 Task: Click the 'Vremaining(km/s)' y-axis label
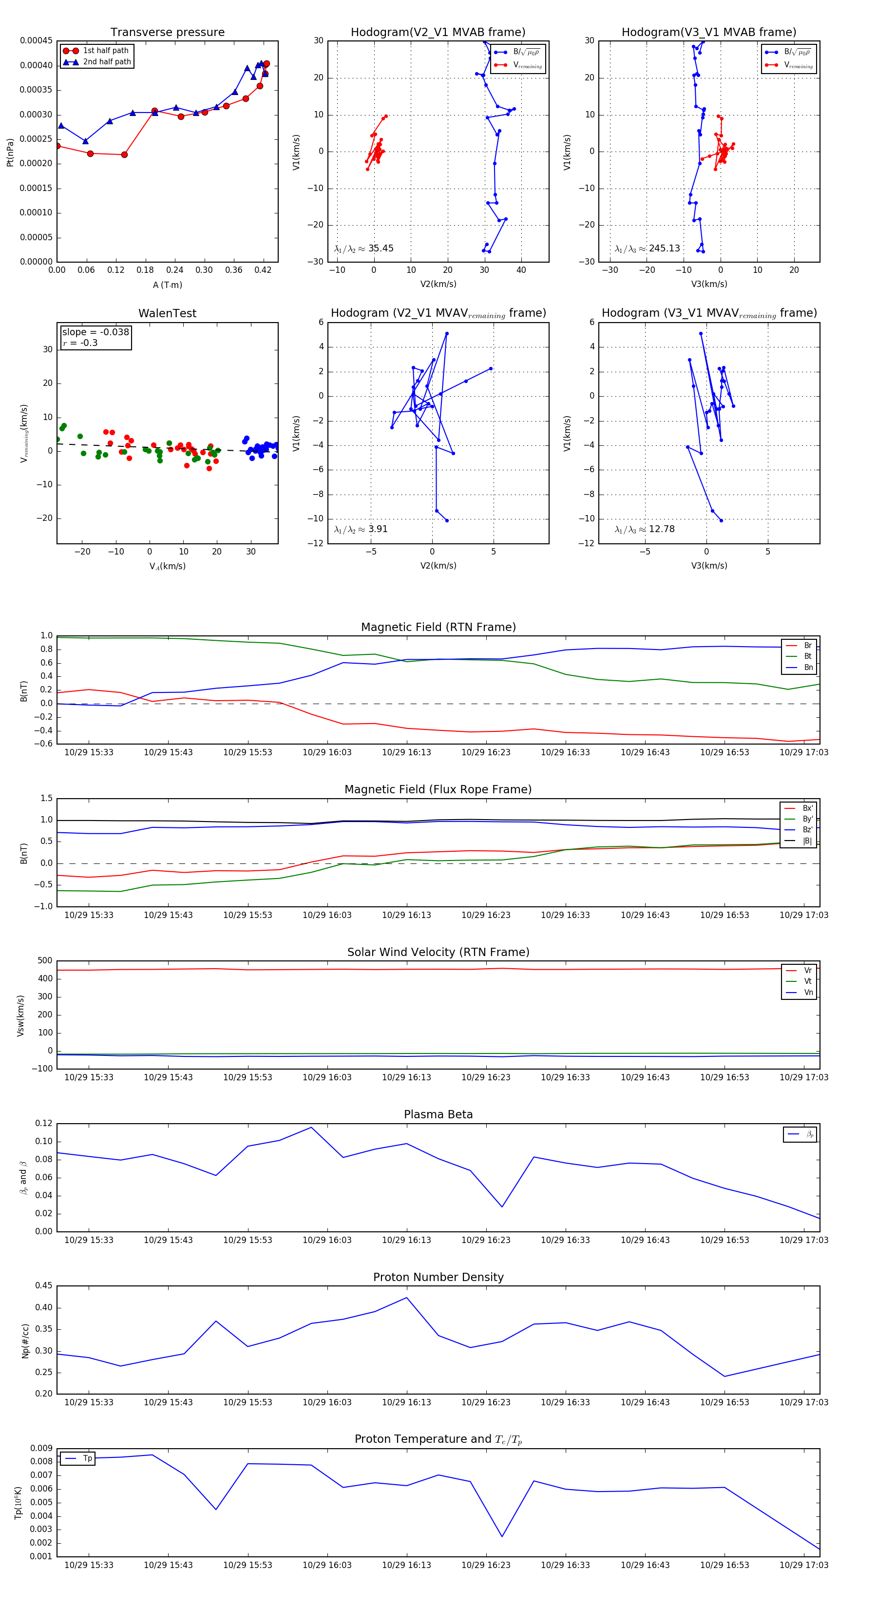[x=24, y=433]
